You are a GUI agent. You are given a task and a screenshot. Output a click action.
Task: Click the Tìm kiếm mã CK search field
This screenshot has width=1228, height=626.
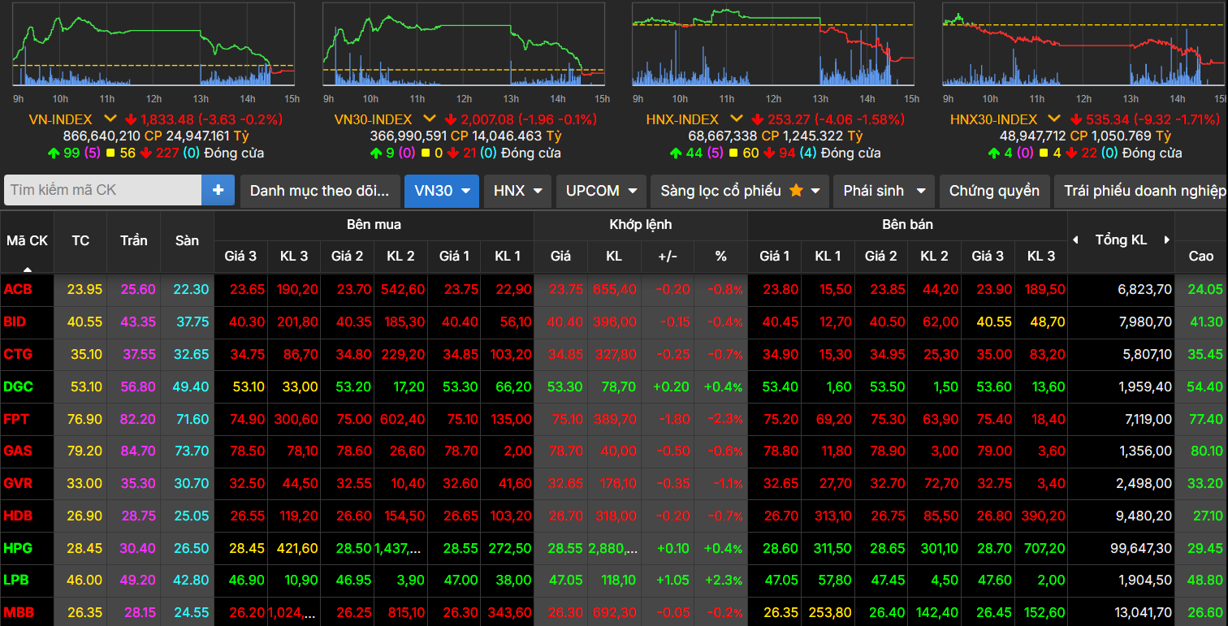(103, 190)
